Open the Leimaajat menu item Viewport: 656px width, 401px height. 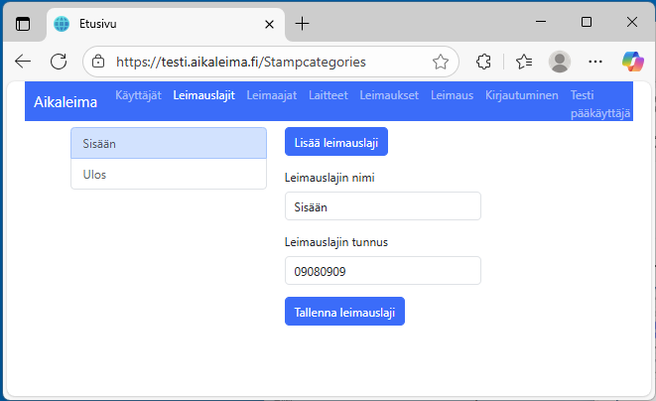pos(272,95)
